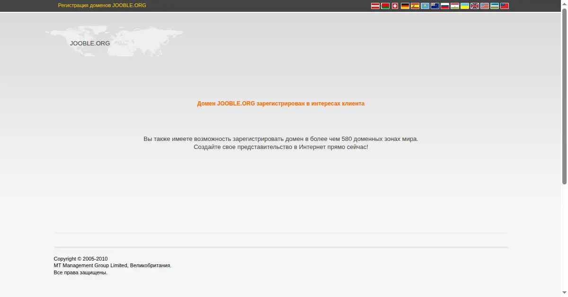Viewport: 568px width, 297px height.
Task: Click the Uzbekistan flag icon
Action: 495,6
